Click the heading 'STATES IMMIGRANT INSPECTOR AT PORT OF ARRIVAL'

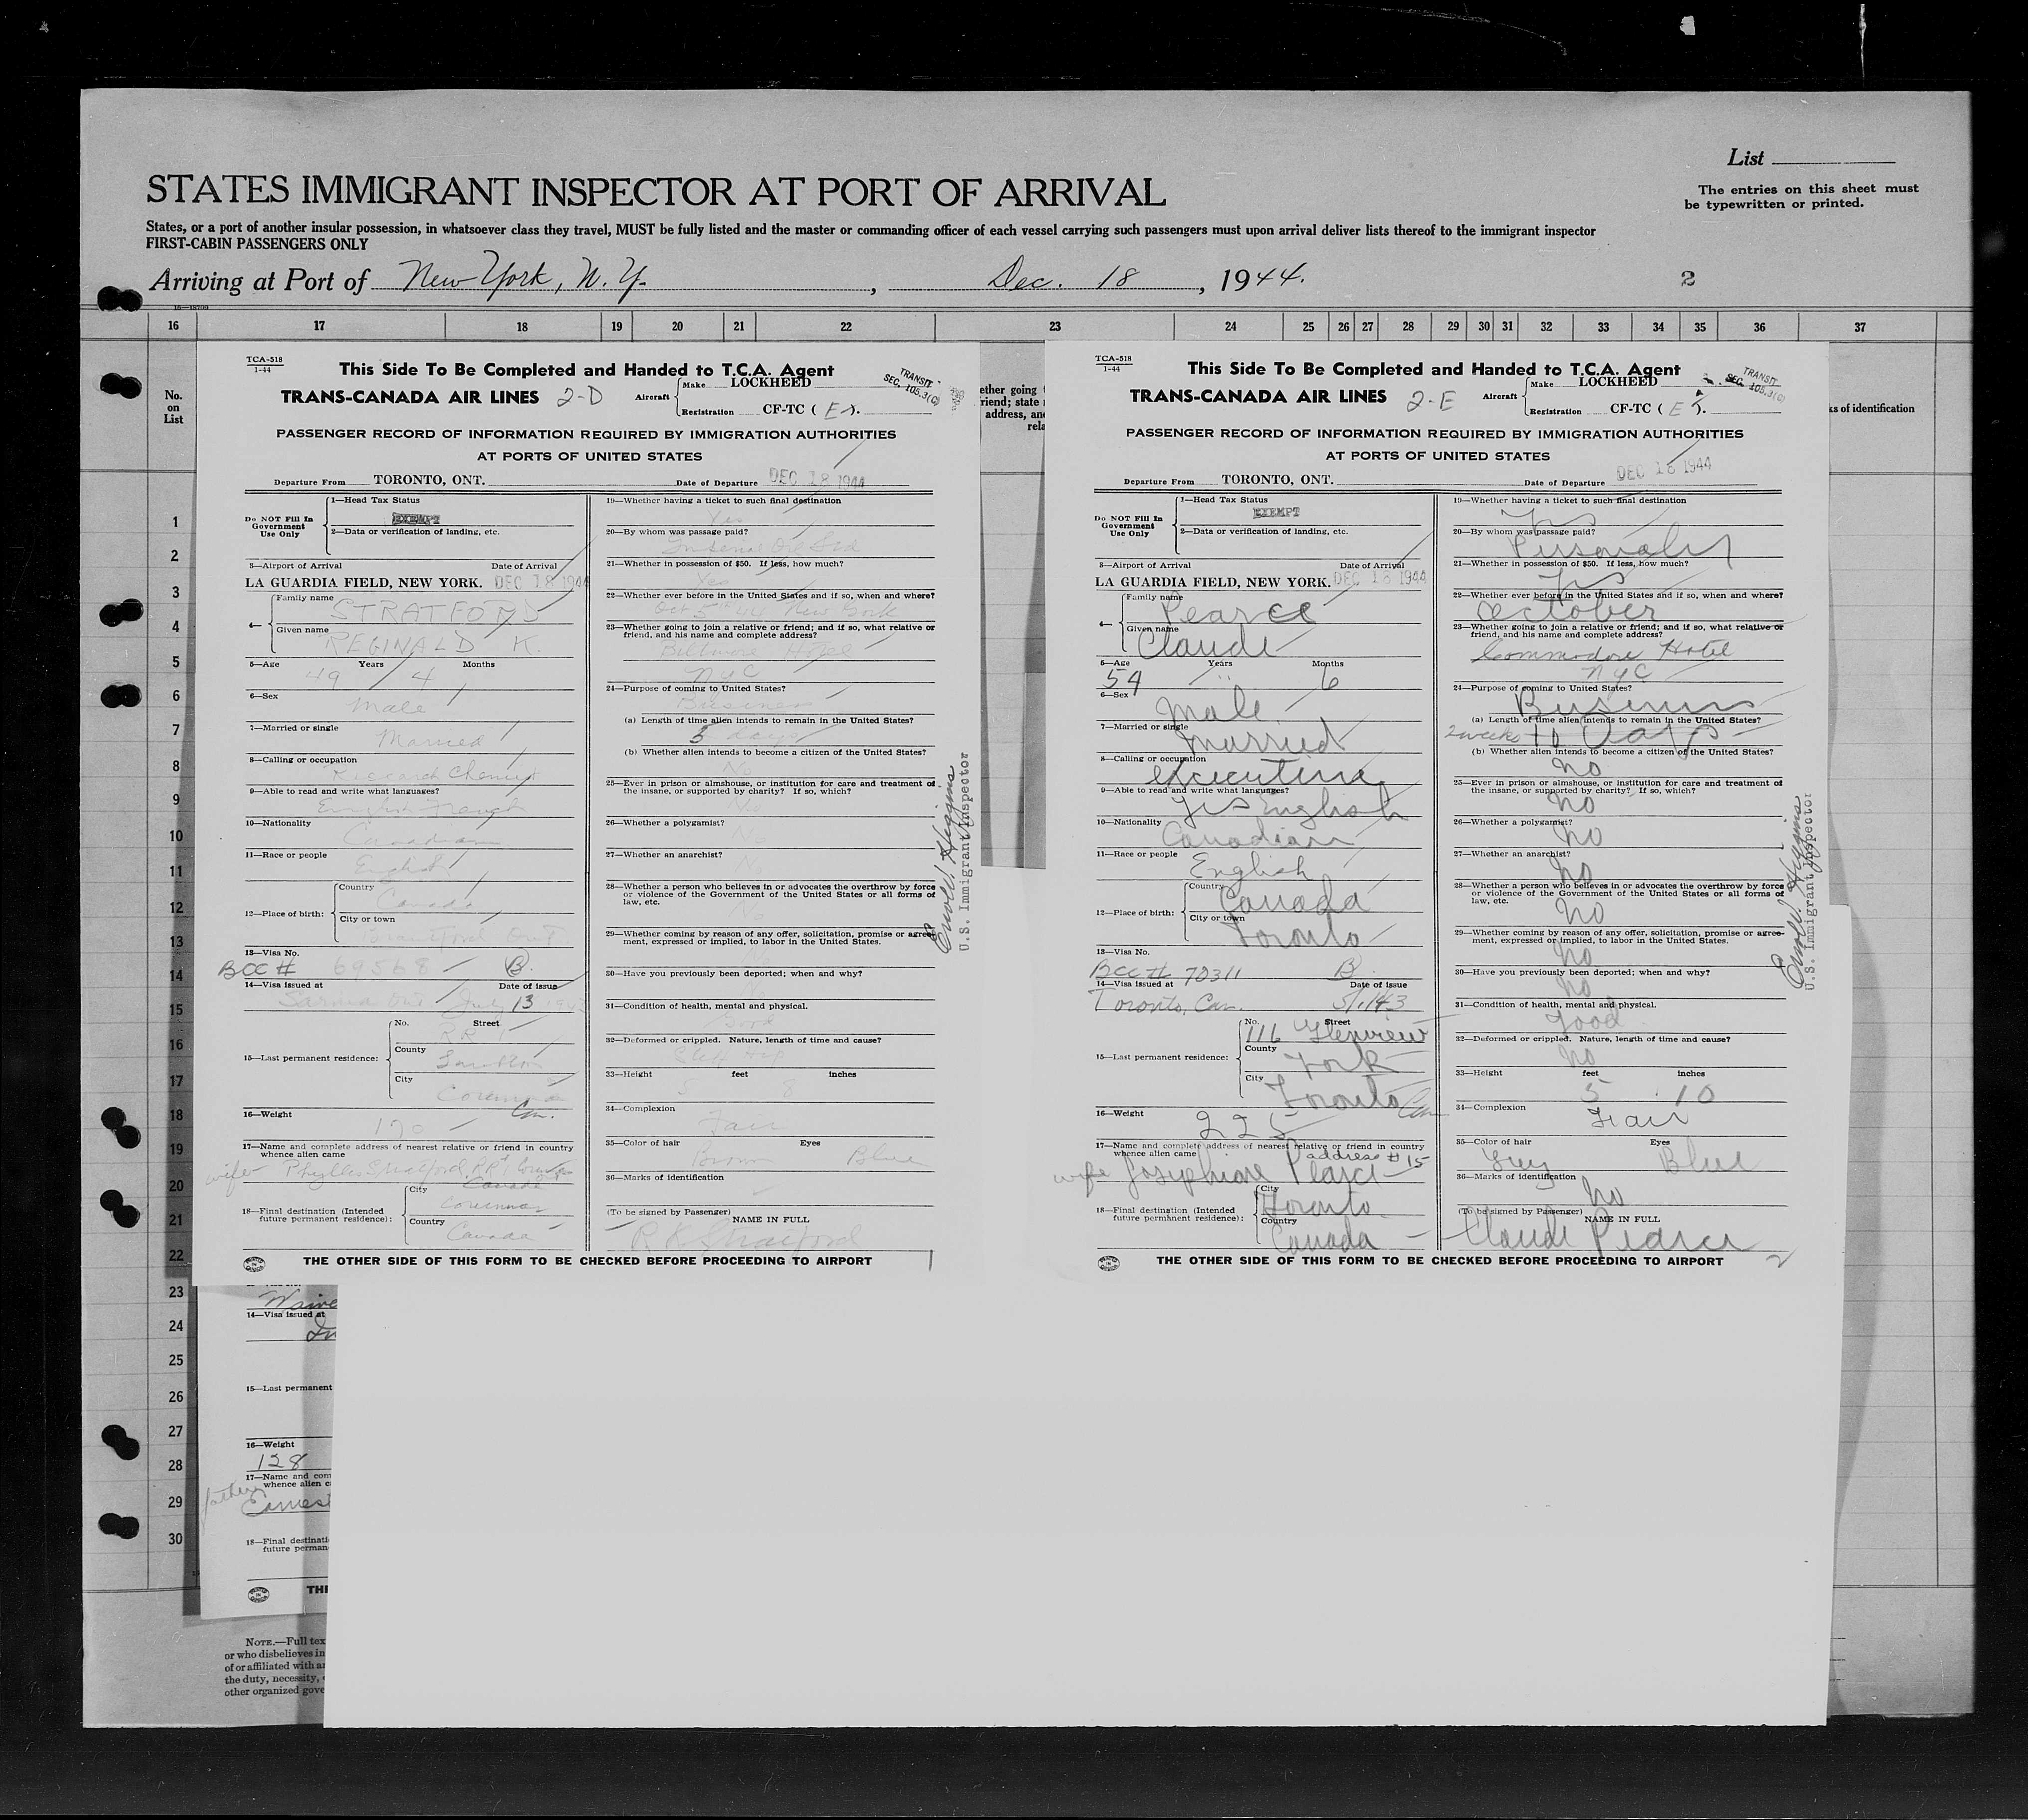pyautogui.click(x=656, y=191)
